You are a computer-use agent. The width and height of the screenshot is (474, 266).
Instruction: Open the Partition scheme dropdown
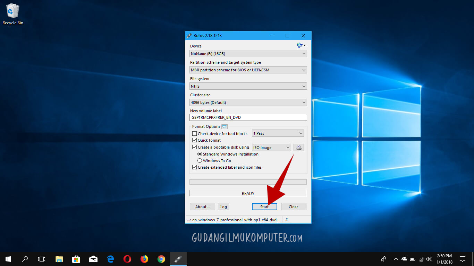tap(248, 70)
